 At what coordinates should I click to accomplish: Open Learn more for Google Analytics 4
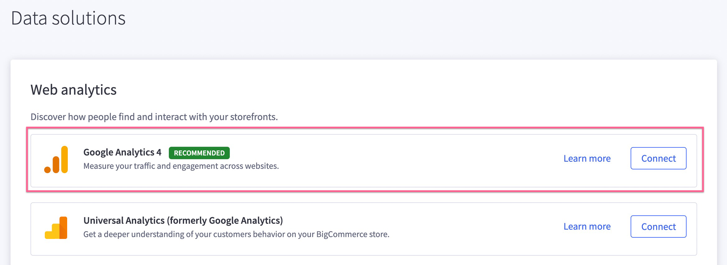(587, 158)
